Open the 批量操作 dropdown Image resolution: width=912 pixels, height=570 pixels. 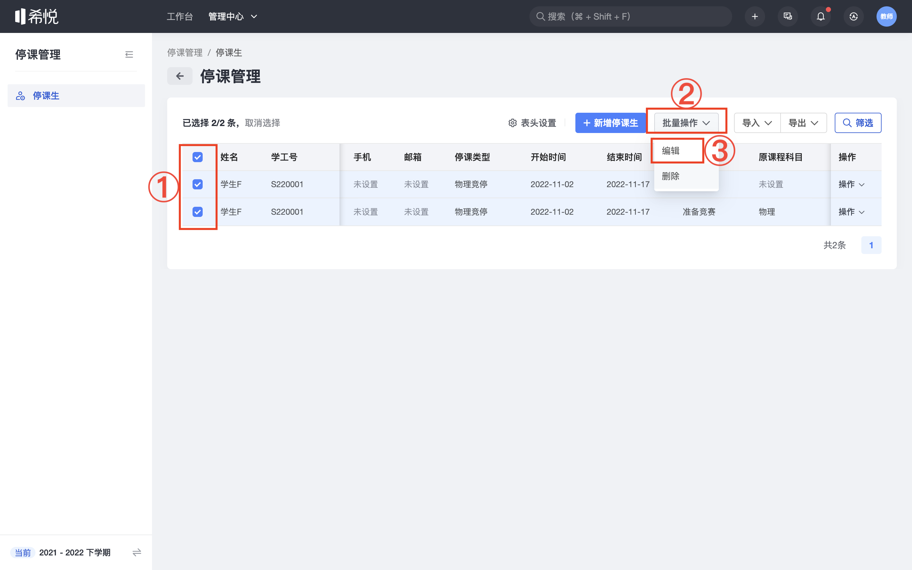686,123
